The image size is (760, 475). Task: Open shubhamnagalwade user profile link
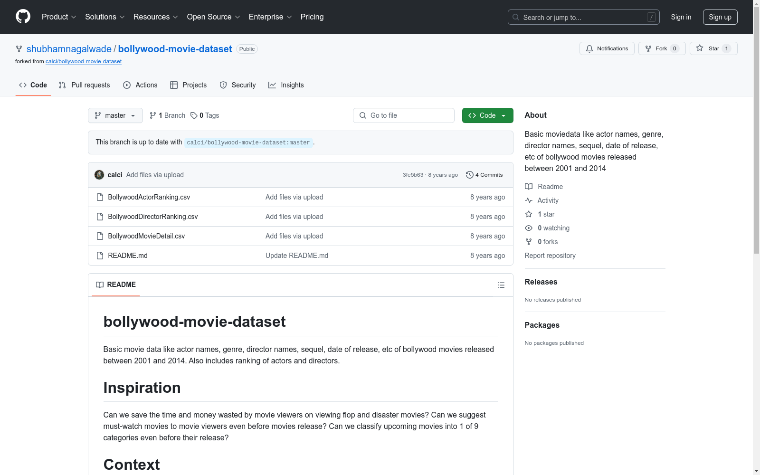69,49
